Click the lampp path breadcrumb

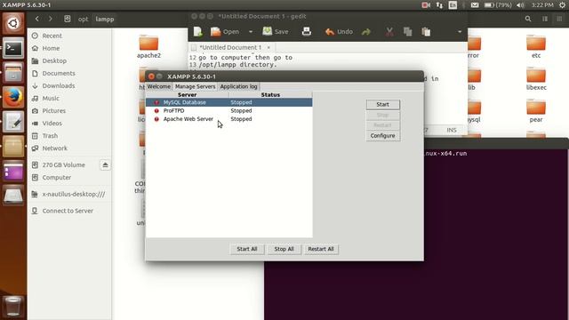click(105, 19)
